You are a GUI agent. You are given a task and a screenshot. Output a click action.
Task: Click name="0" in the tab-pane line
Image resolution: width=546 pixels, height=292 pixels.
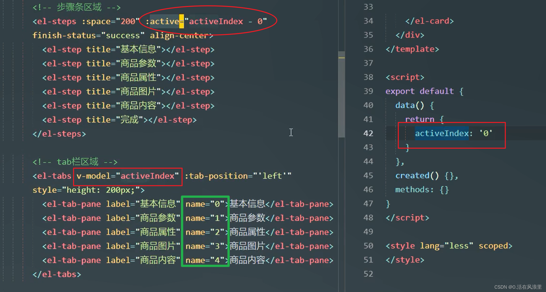(205, 204)
